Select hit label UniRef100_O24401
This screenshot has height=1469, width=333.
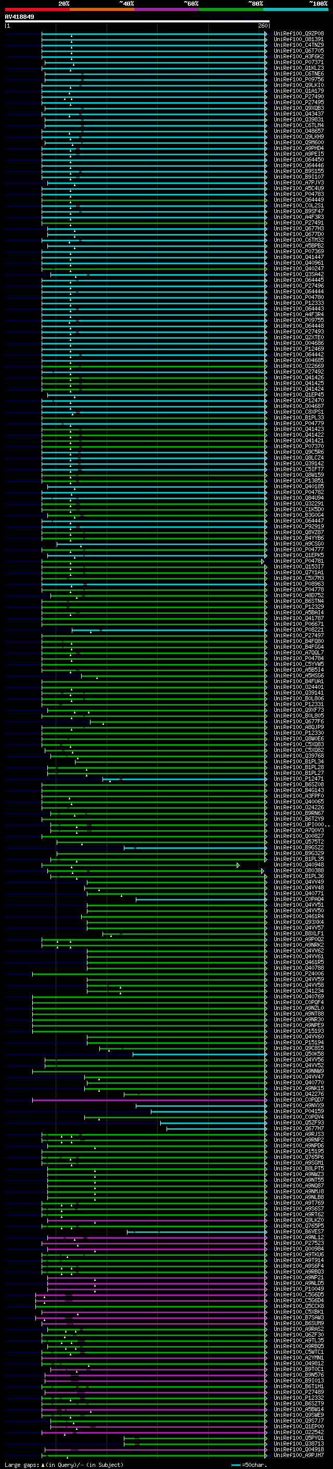(299, 687)
